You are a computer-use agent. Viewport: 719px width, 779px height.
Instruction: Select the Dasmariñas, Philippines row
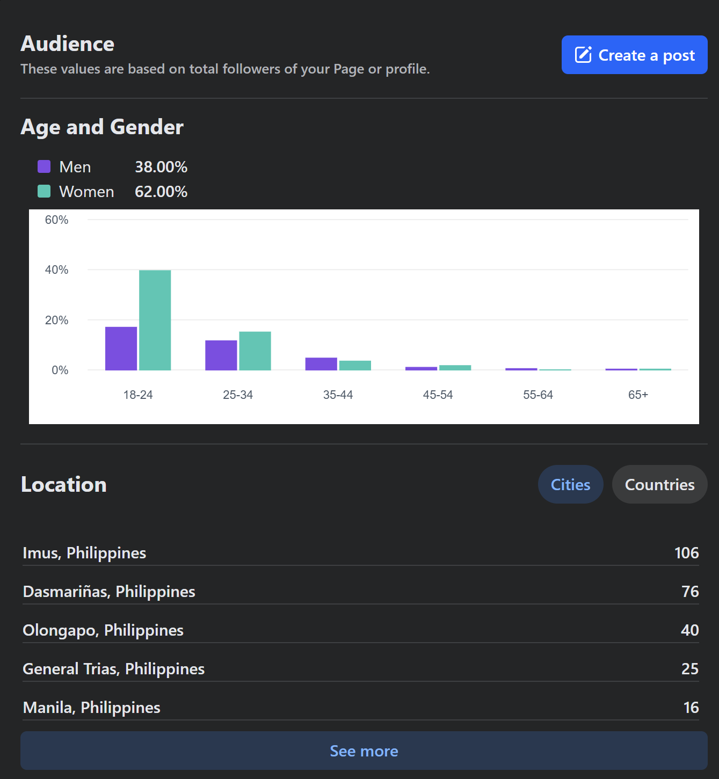point(360,592)
